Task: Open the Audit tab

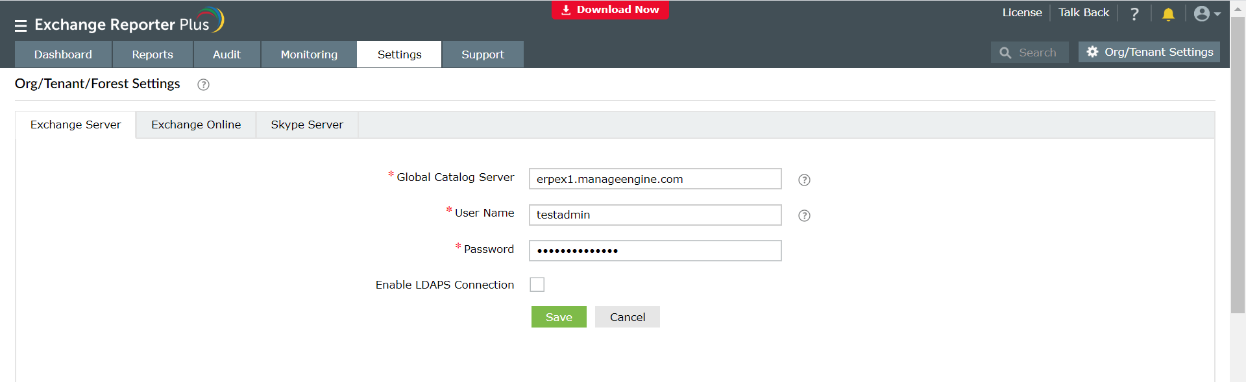Action: click(x=226, y=54)
